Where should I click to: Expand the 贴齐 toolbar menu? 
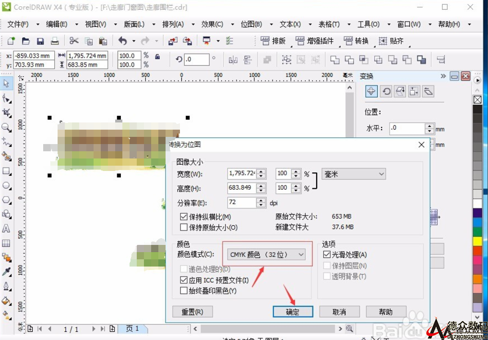pyautogui.click(x=391, y=41)
